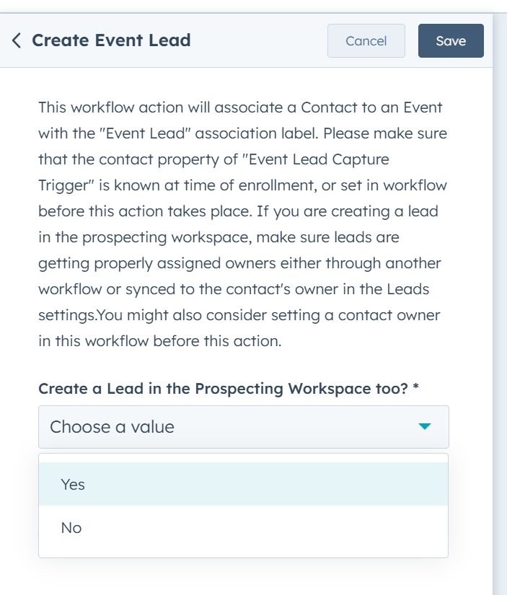Image resolution: width=507 pixels, height=595 pixels.
Task: Click the blank padding below "No" in the options list
Action: point(244,553)
